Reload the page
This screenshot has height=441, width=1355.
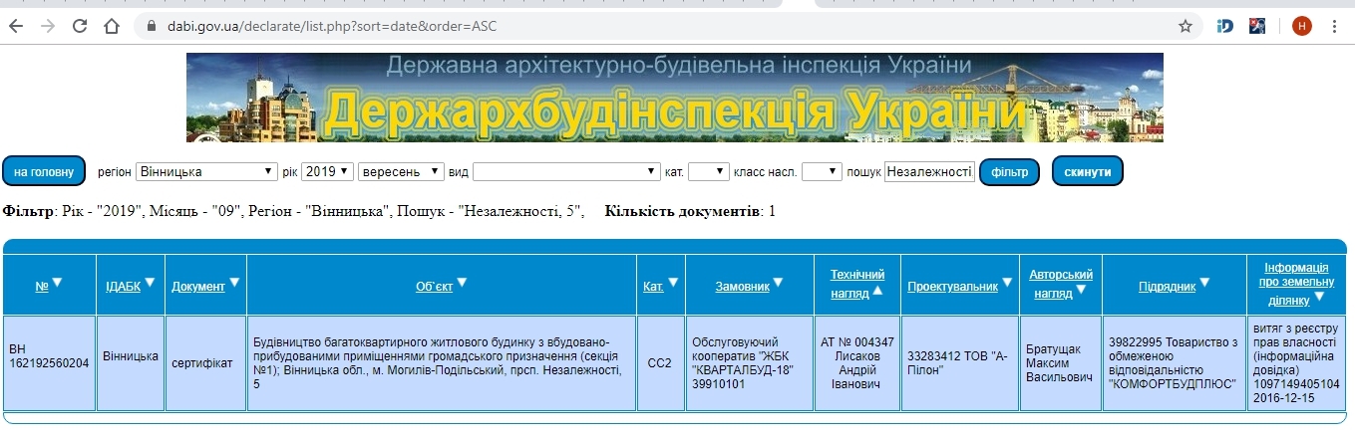80,27
